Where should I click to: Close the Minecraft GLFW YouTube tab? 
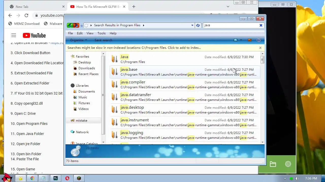coord(124,7)
